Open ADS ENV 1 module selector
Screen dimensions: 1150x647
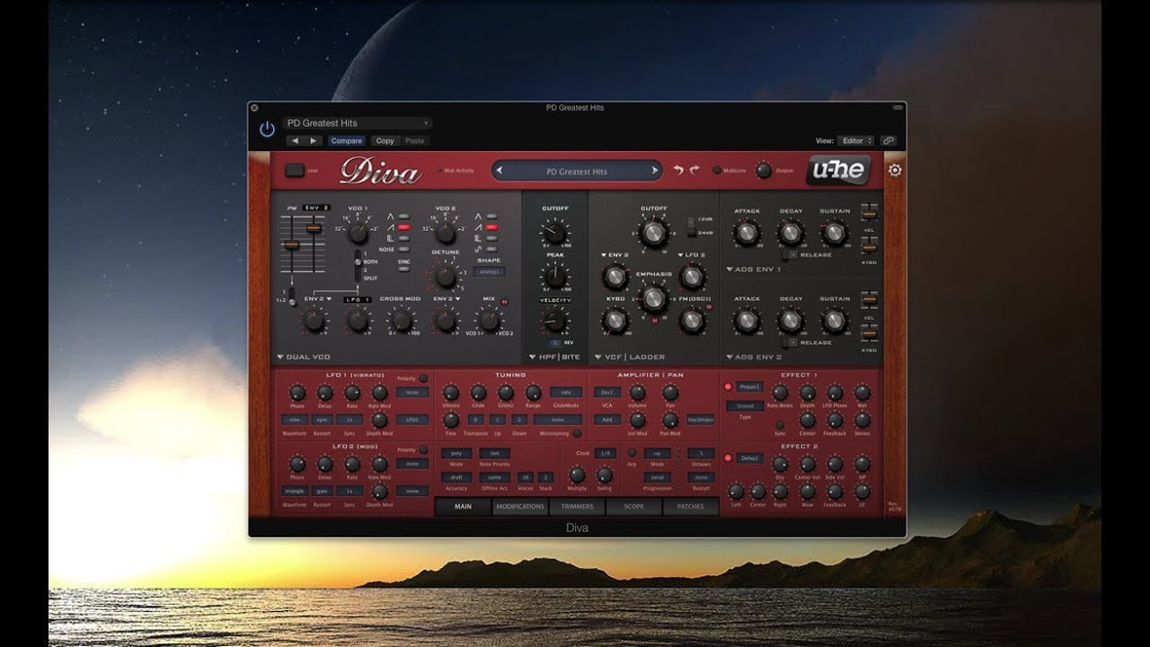tap(754, 269)
